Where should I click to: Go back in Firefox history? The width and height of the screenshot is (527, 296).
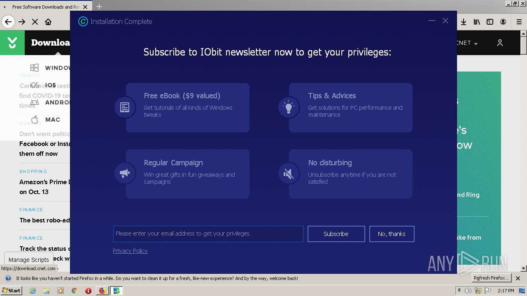tap(8, 22)
